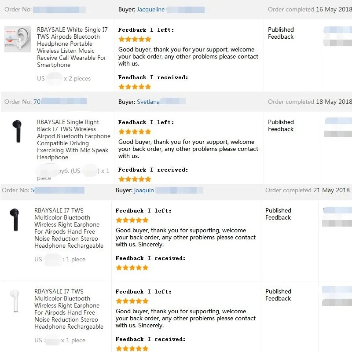Open RBAYSALE White Single I7 product title
The height and width of the screenshot is (352, 352).
72,47
